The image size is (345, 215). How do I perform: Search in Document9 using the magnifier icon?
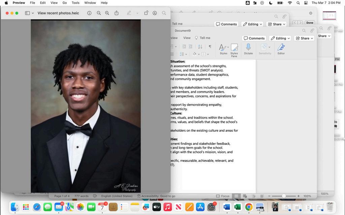(x=304, y=31)
